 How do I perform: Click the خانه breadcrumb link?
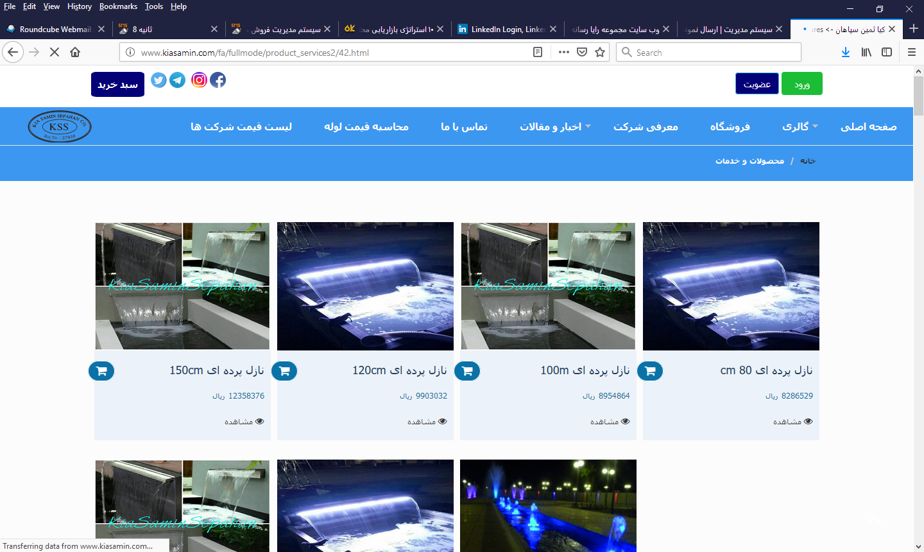[x=808, y=160]
